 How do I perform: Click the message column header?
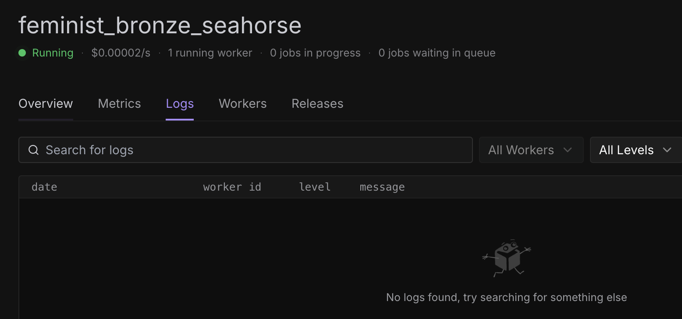(x=382, y=187)
